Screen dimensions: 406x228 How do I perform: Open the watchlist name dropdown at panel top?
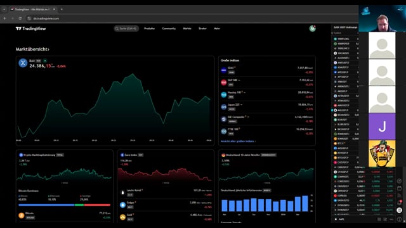tap(345, 27)
